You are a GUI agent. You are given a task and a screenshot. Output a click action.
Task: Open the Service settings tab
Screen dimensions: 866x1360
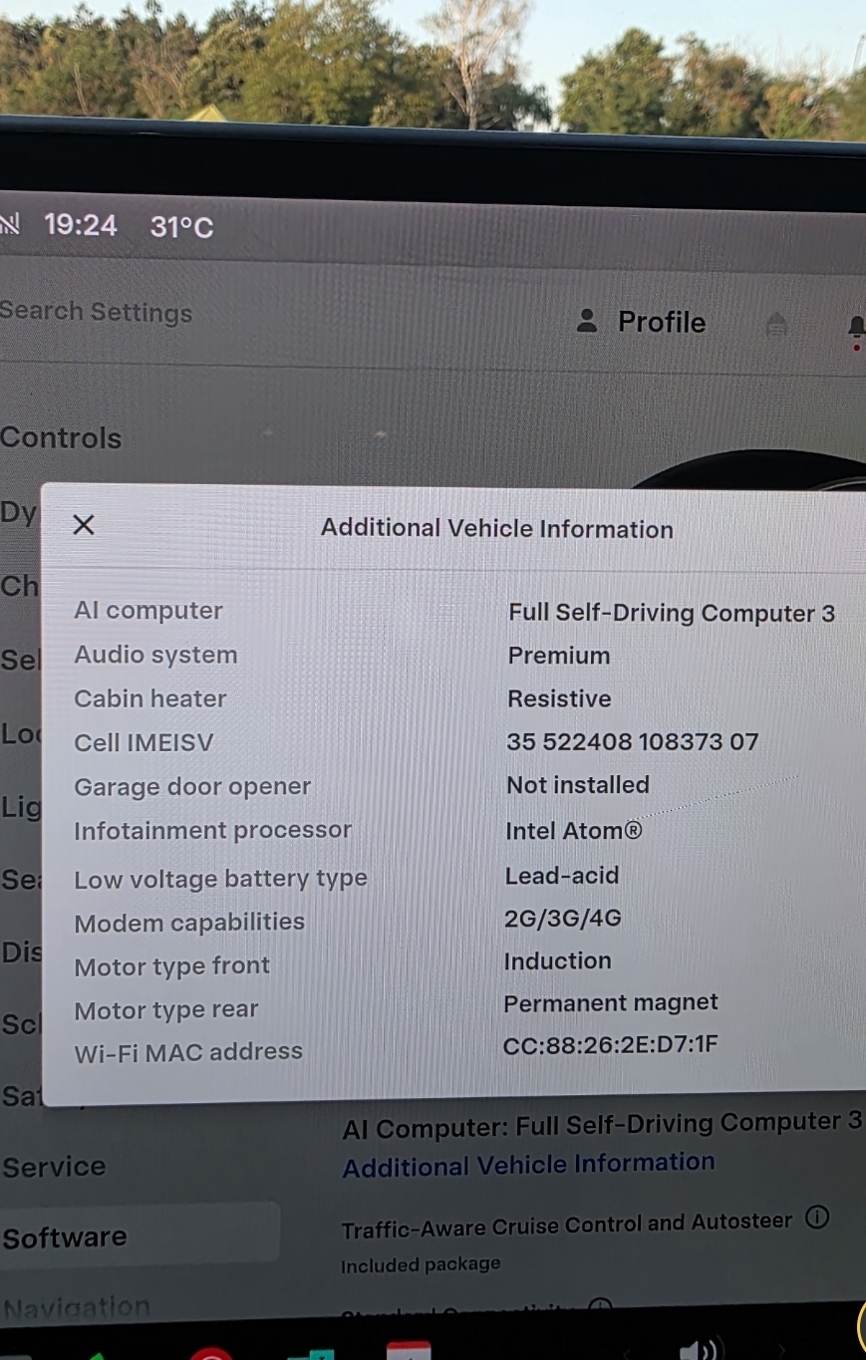pos(53,1167)
